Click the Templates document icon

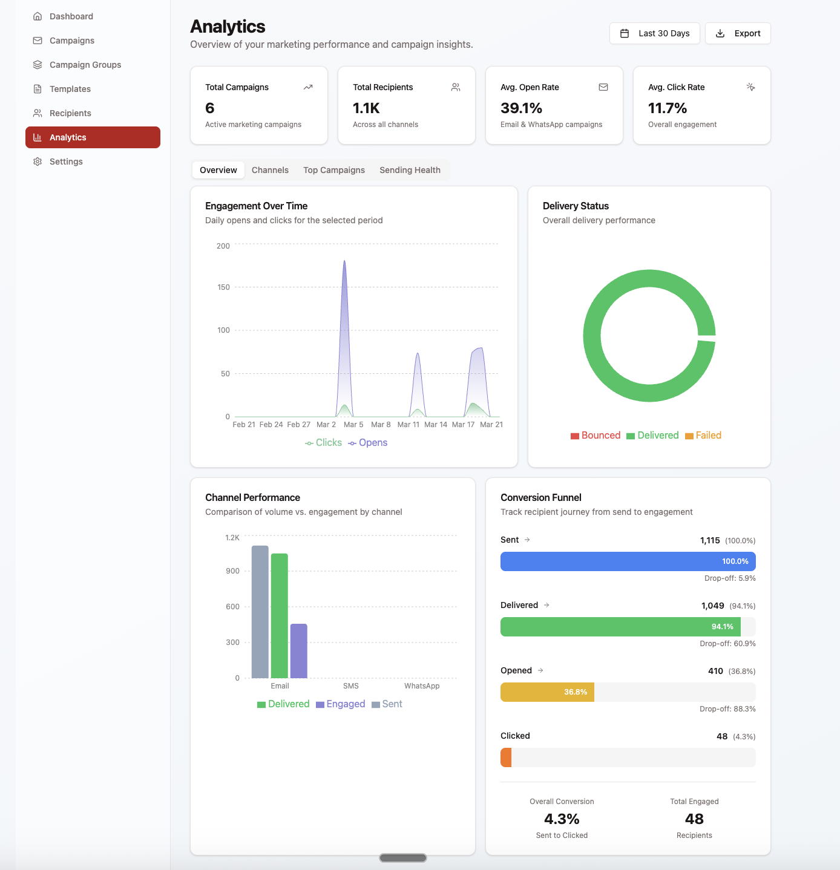[38, 89]
